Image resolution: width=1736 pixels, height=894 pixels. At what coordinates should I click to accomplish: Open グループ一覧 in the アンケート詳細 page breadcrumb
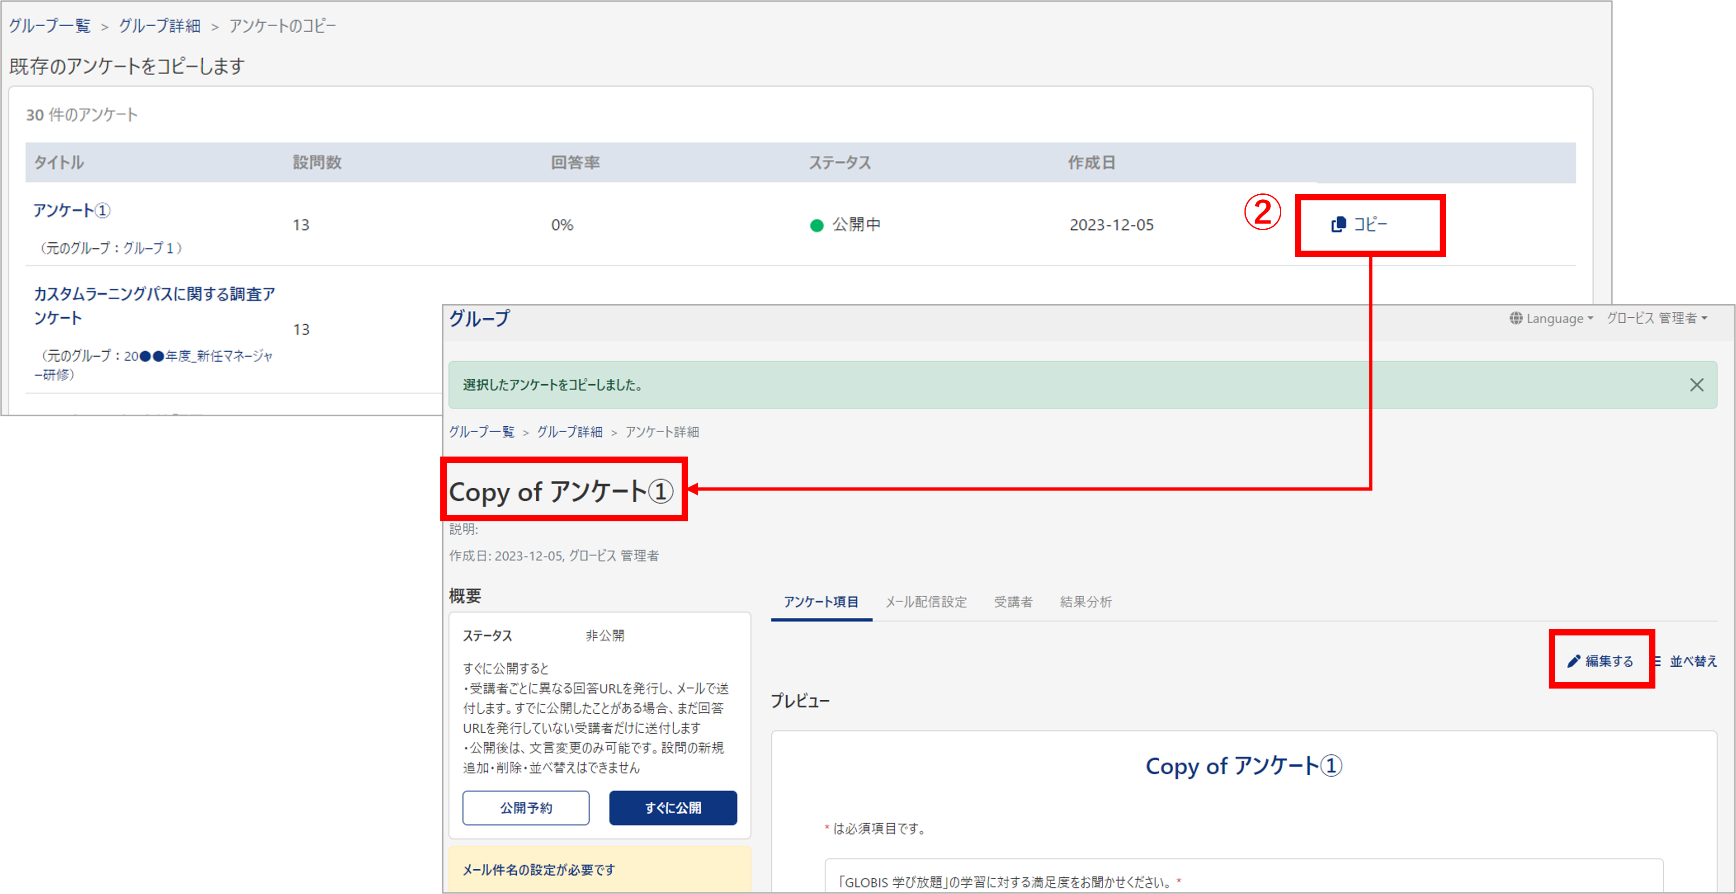point(482,432)
